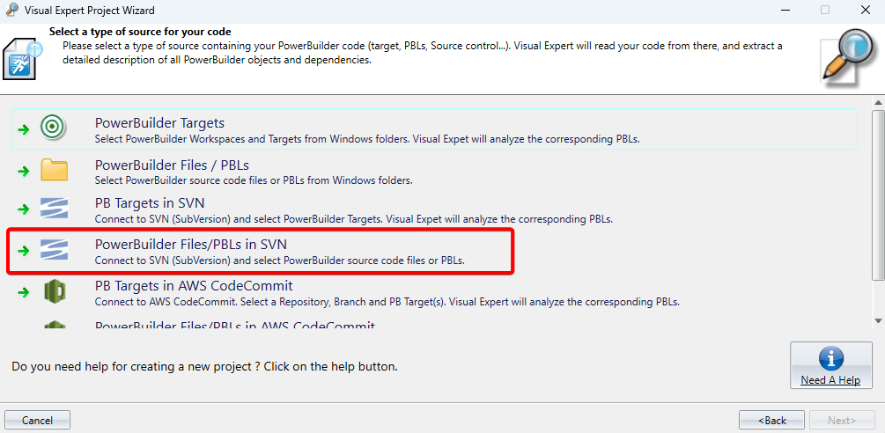Click the yellow folder icon for PowerBuilder Files
The image size is (885, 433).
pos(54,170)
